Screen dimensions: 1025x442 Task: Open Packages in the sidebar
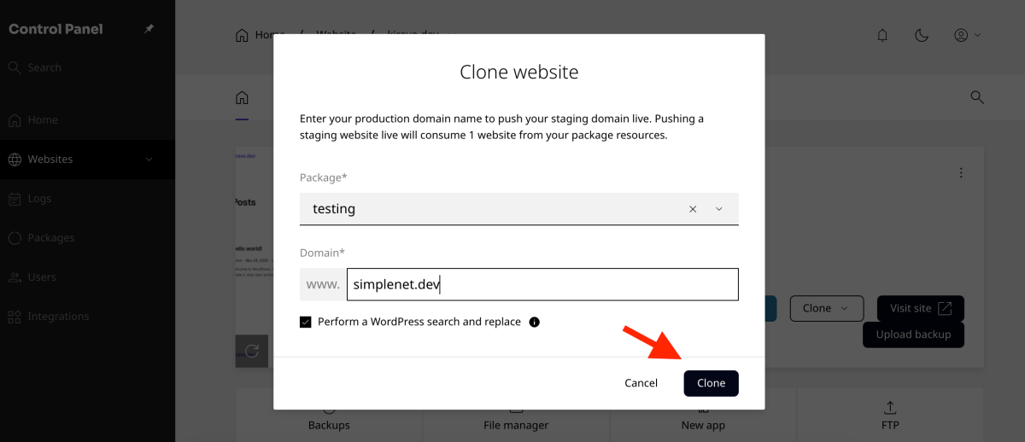click(x=50, y=238)
